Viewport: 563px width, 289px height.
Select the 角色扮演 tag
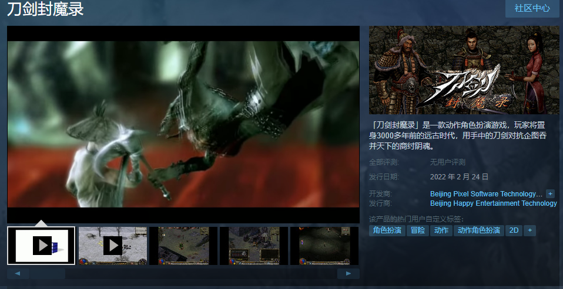point(387,230)
